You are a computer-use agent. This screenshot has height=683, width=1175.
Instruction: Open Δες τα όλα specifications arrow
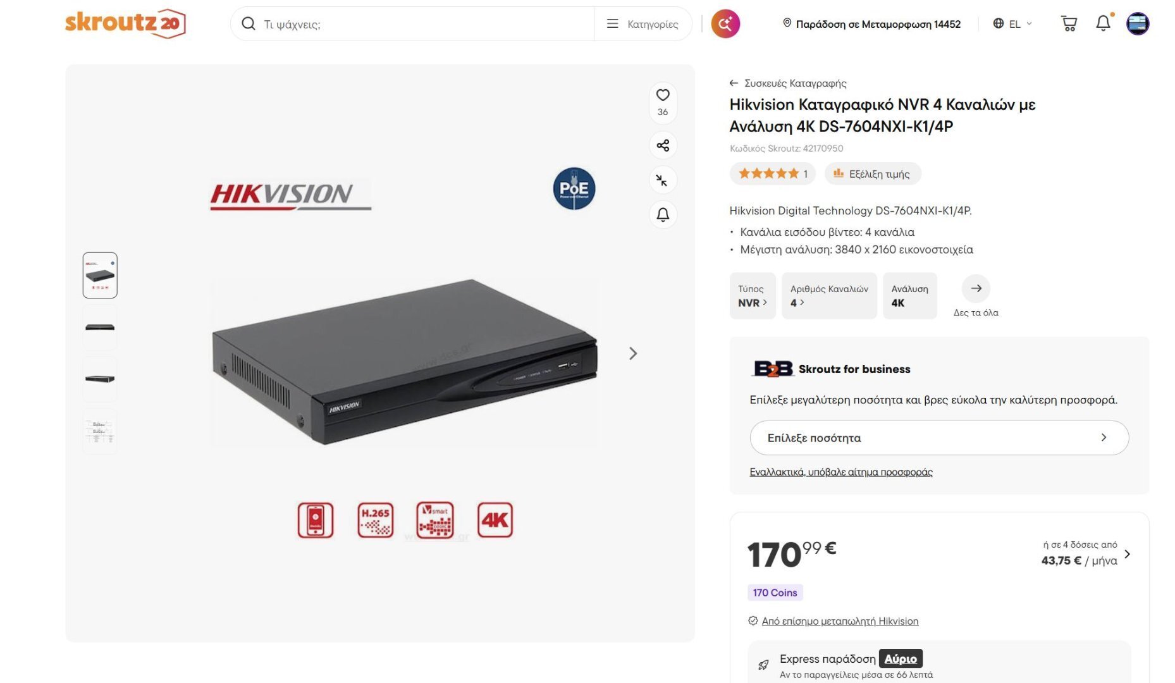point(976,289)
